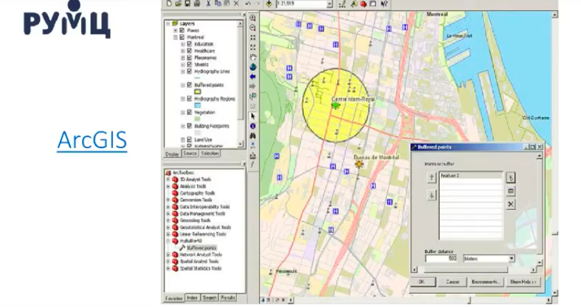The height and width of the screenshot is (307, 581).
Task: Switch to the Source tab
Action: click(189, 153)
